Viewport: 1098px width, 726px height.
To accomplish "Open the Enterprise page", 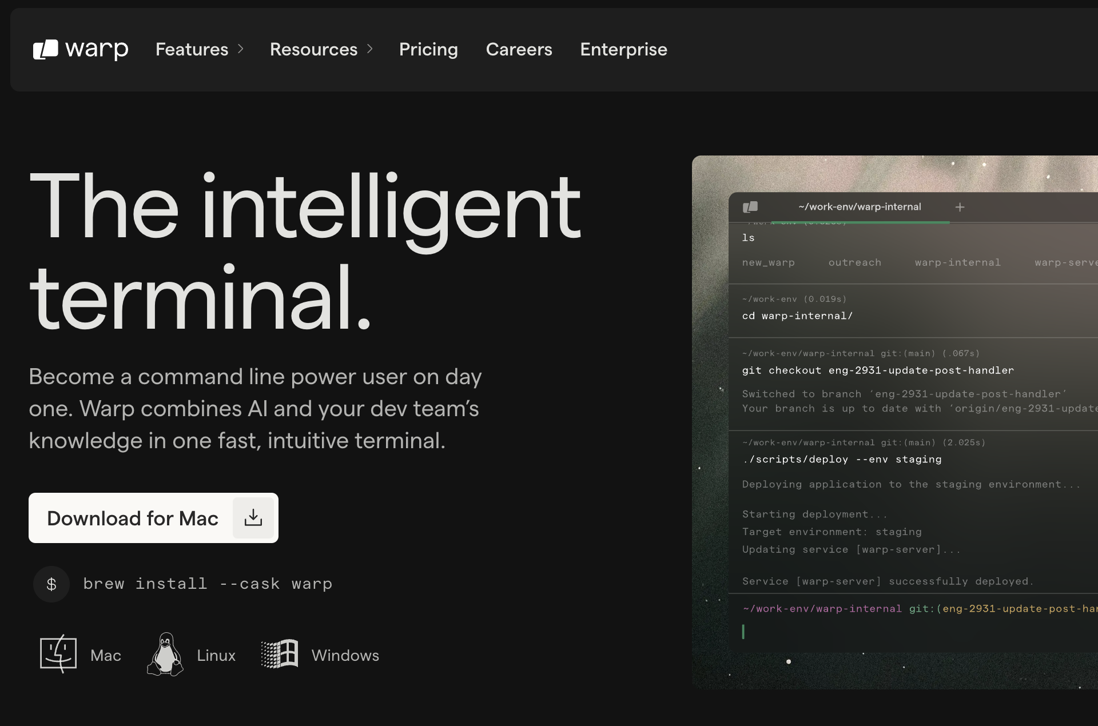I will point(623,50).
